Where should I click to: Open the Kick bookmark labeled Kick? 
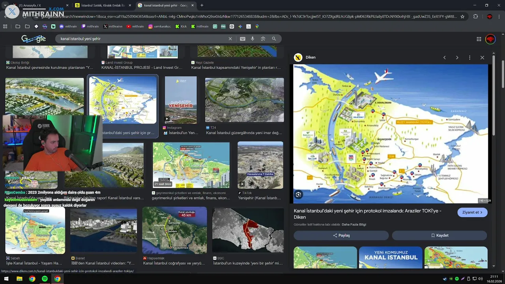click(x=181, y=26)
